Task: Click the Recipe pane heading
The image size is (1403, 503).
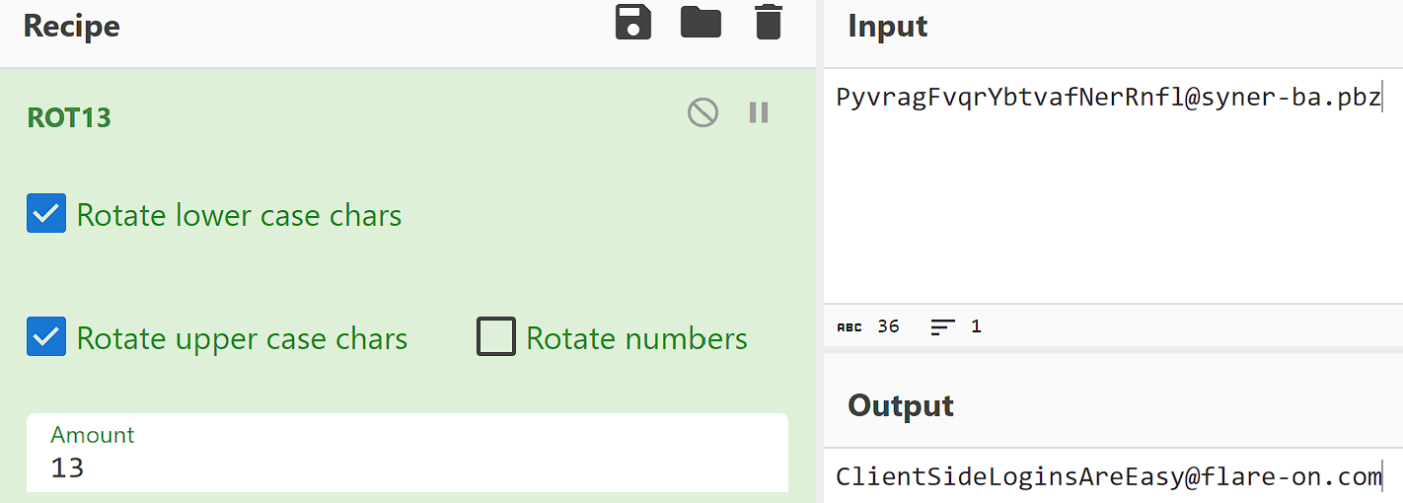Action: [x=71, y=27]
